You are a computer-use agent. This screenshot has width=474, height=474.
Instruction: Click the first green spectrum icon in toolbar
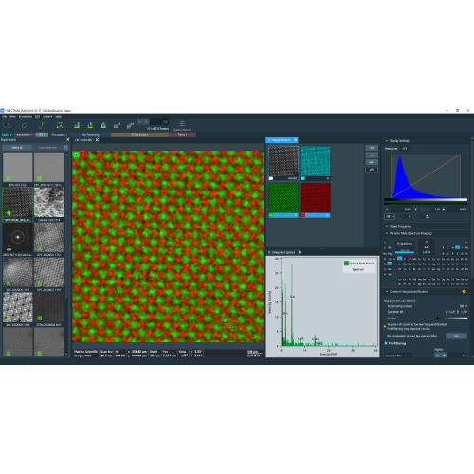[x=77, y=125]
